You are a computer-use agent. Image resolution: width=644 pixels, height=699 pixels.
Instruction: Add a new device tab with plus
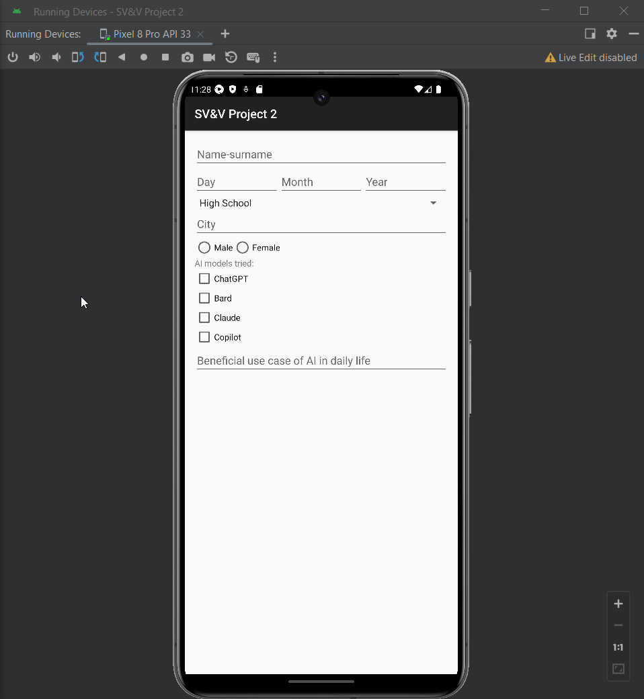click(225, 34)
